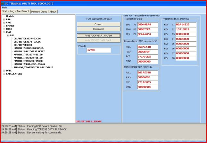This screenshot has height=143, width=207.
Task: Expand the CALCULATORS tree node
Action: [x=4, y=74]
